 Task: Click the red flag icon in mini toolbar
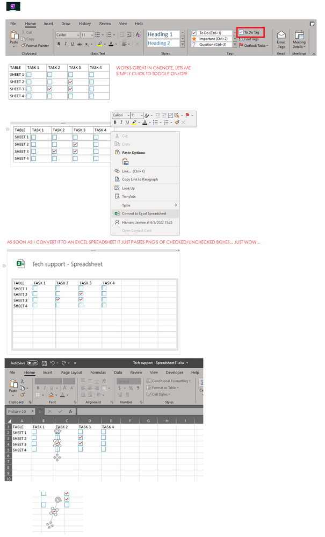[x=187, y=115]
